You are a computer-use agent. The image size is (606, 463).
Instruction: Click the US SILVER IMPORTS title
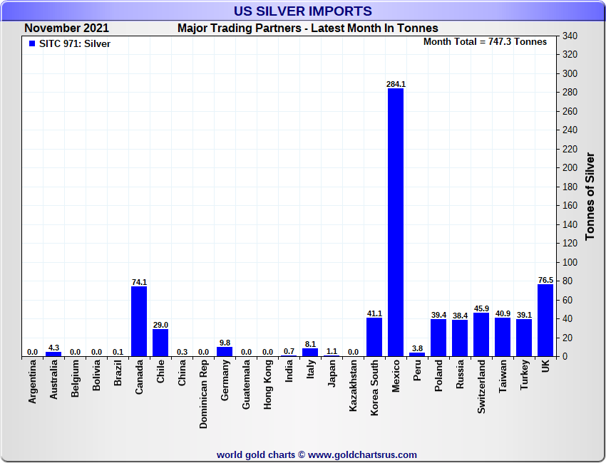[x=303, y=11]
